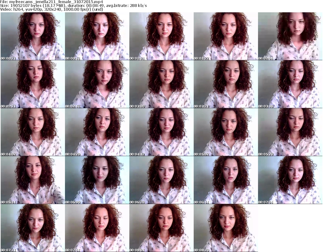Click the 00:03:21 frame
Image resolution: width=323 pixels, height=252 pixels.
click(x=226, y=84)
